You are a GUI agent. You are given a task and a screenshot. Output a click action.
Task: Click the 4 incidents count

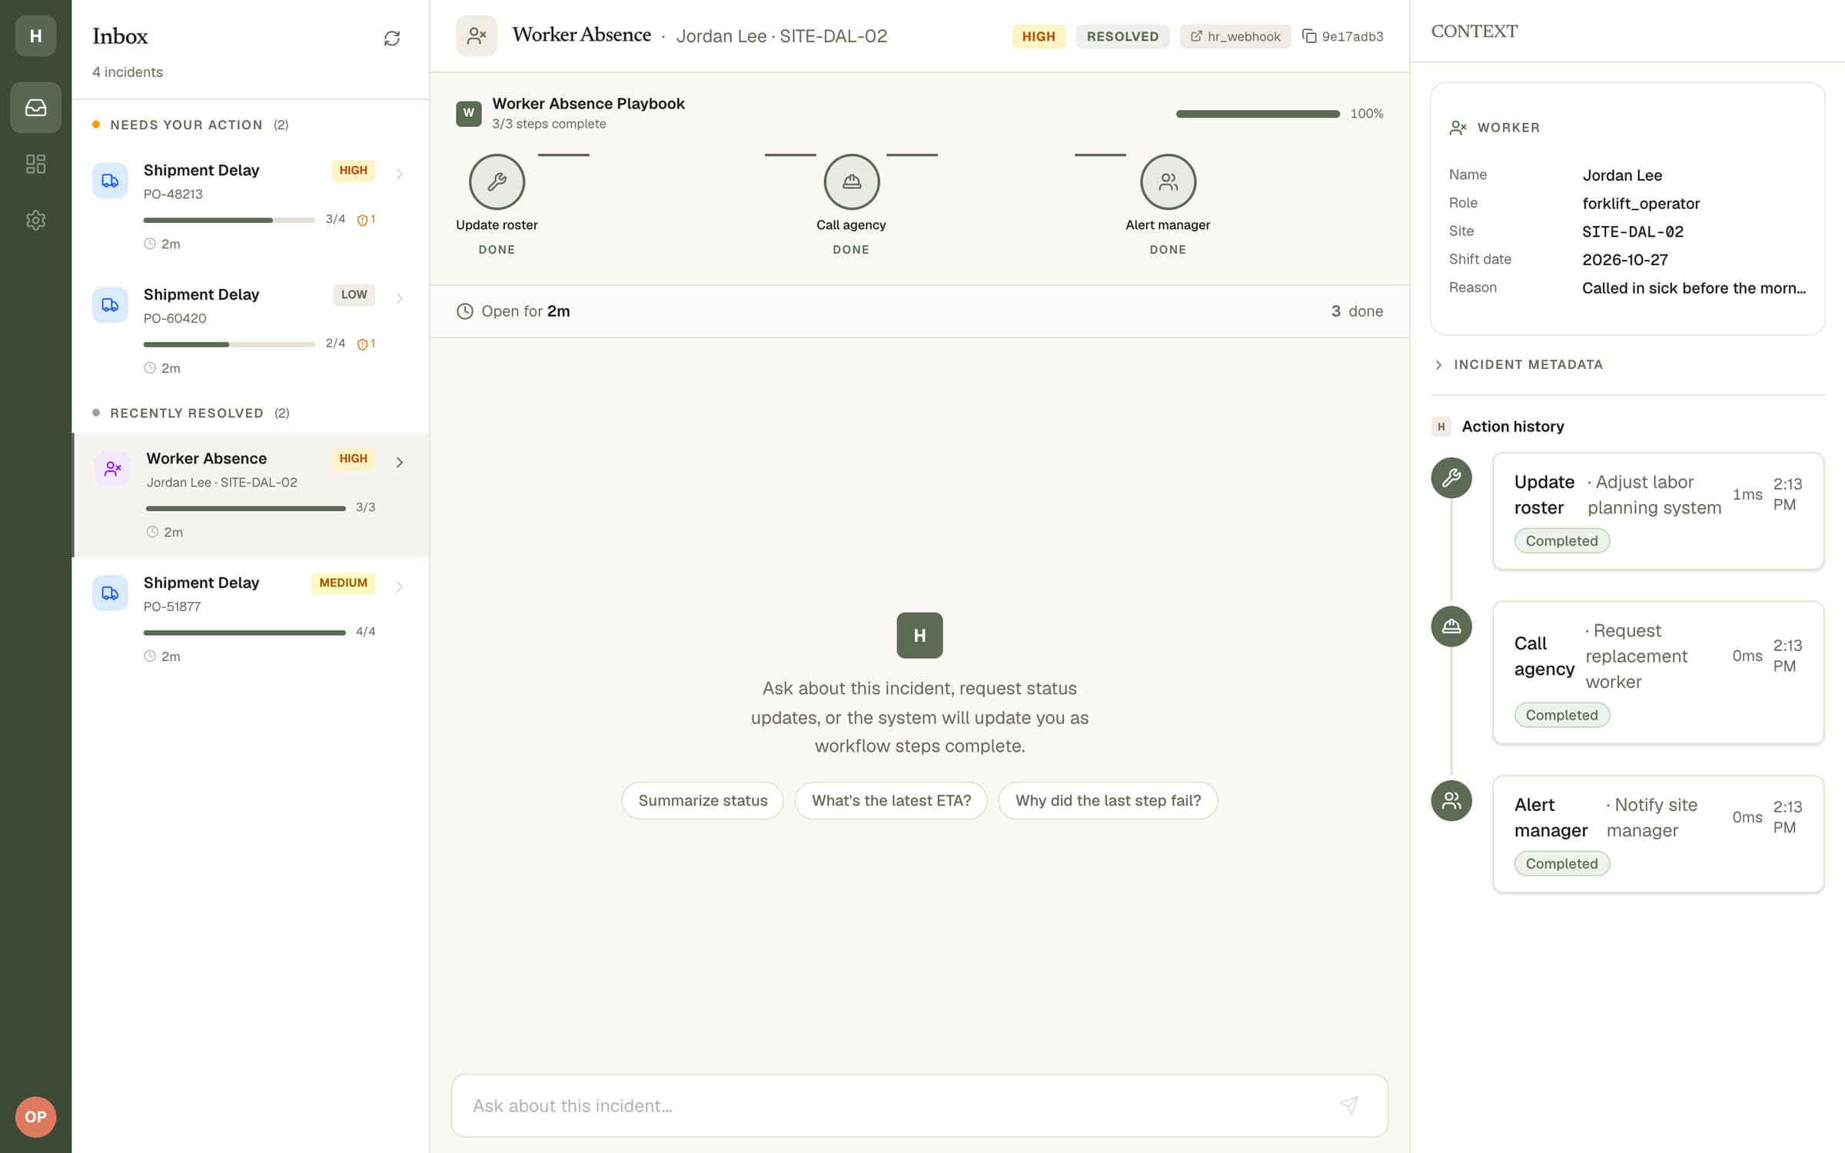click(128, 72)
